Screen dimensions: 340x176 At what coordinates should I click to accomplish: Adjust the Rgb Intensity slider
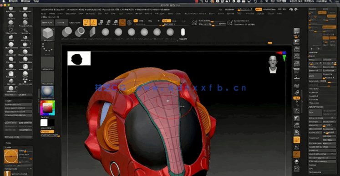[147, 25]
